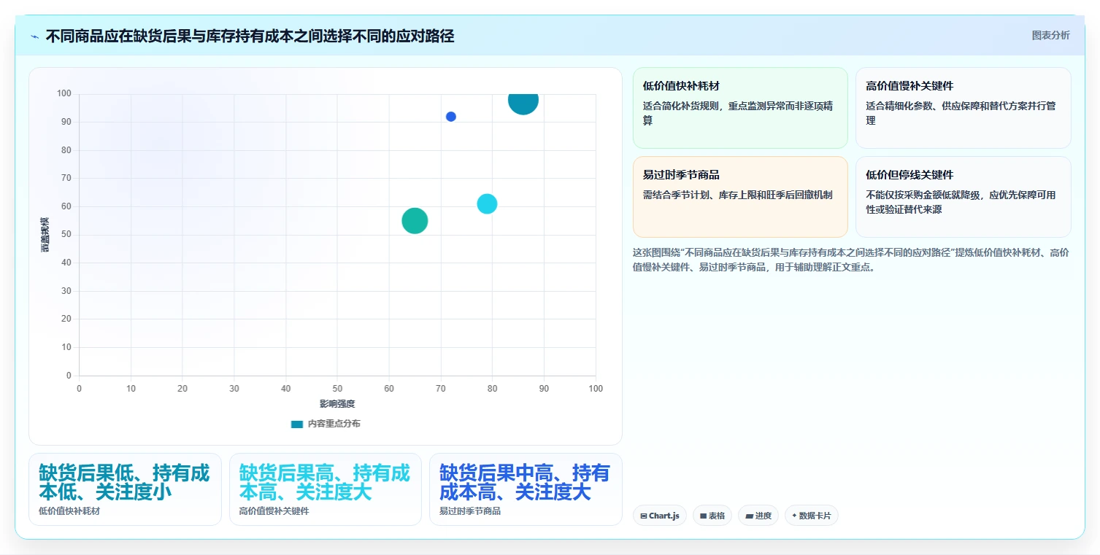
Task: Click 易过时季节商品 caption under the blue summary
Action: [x=470, y=511]
